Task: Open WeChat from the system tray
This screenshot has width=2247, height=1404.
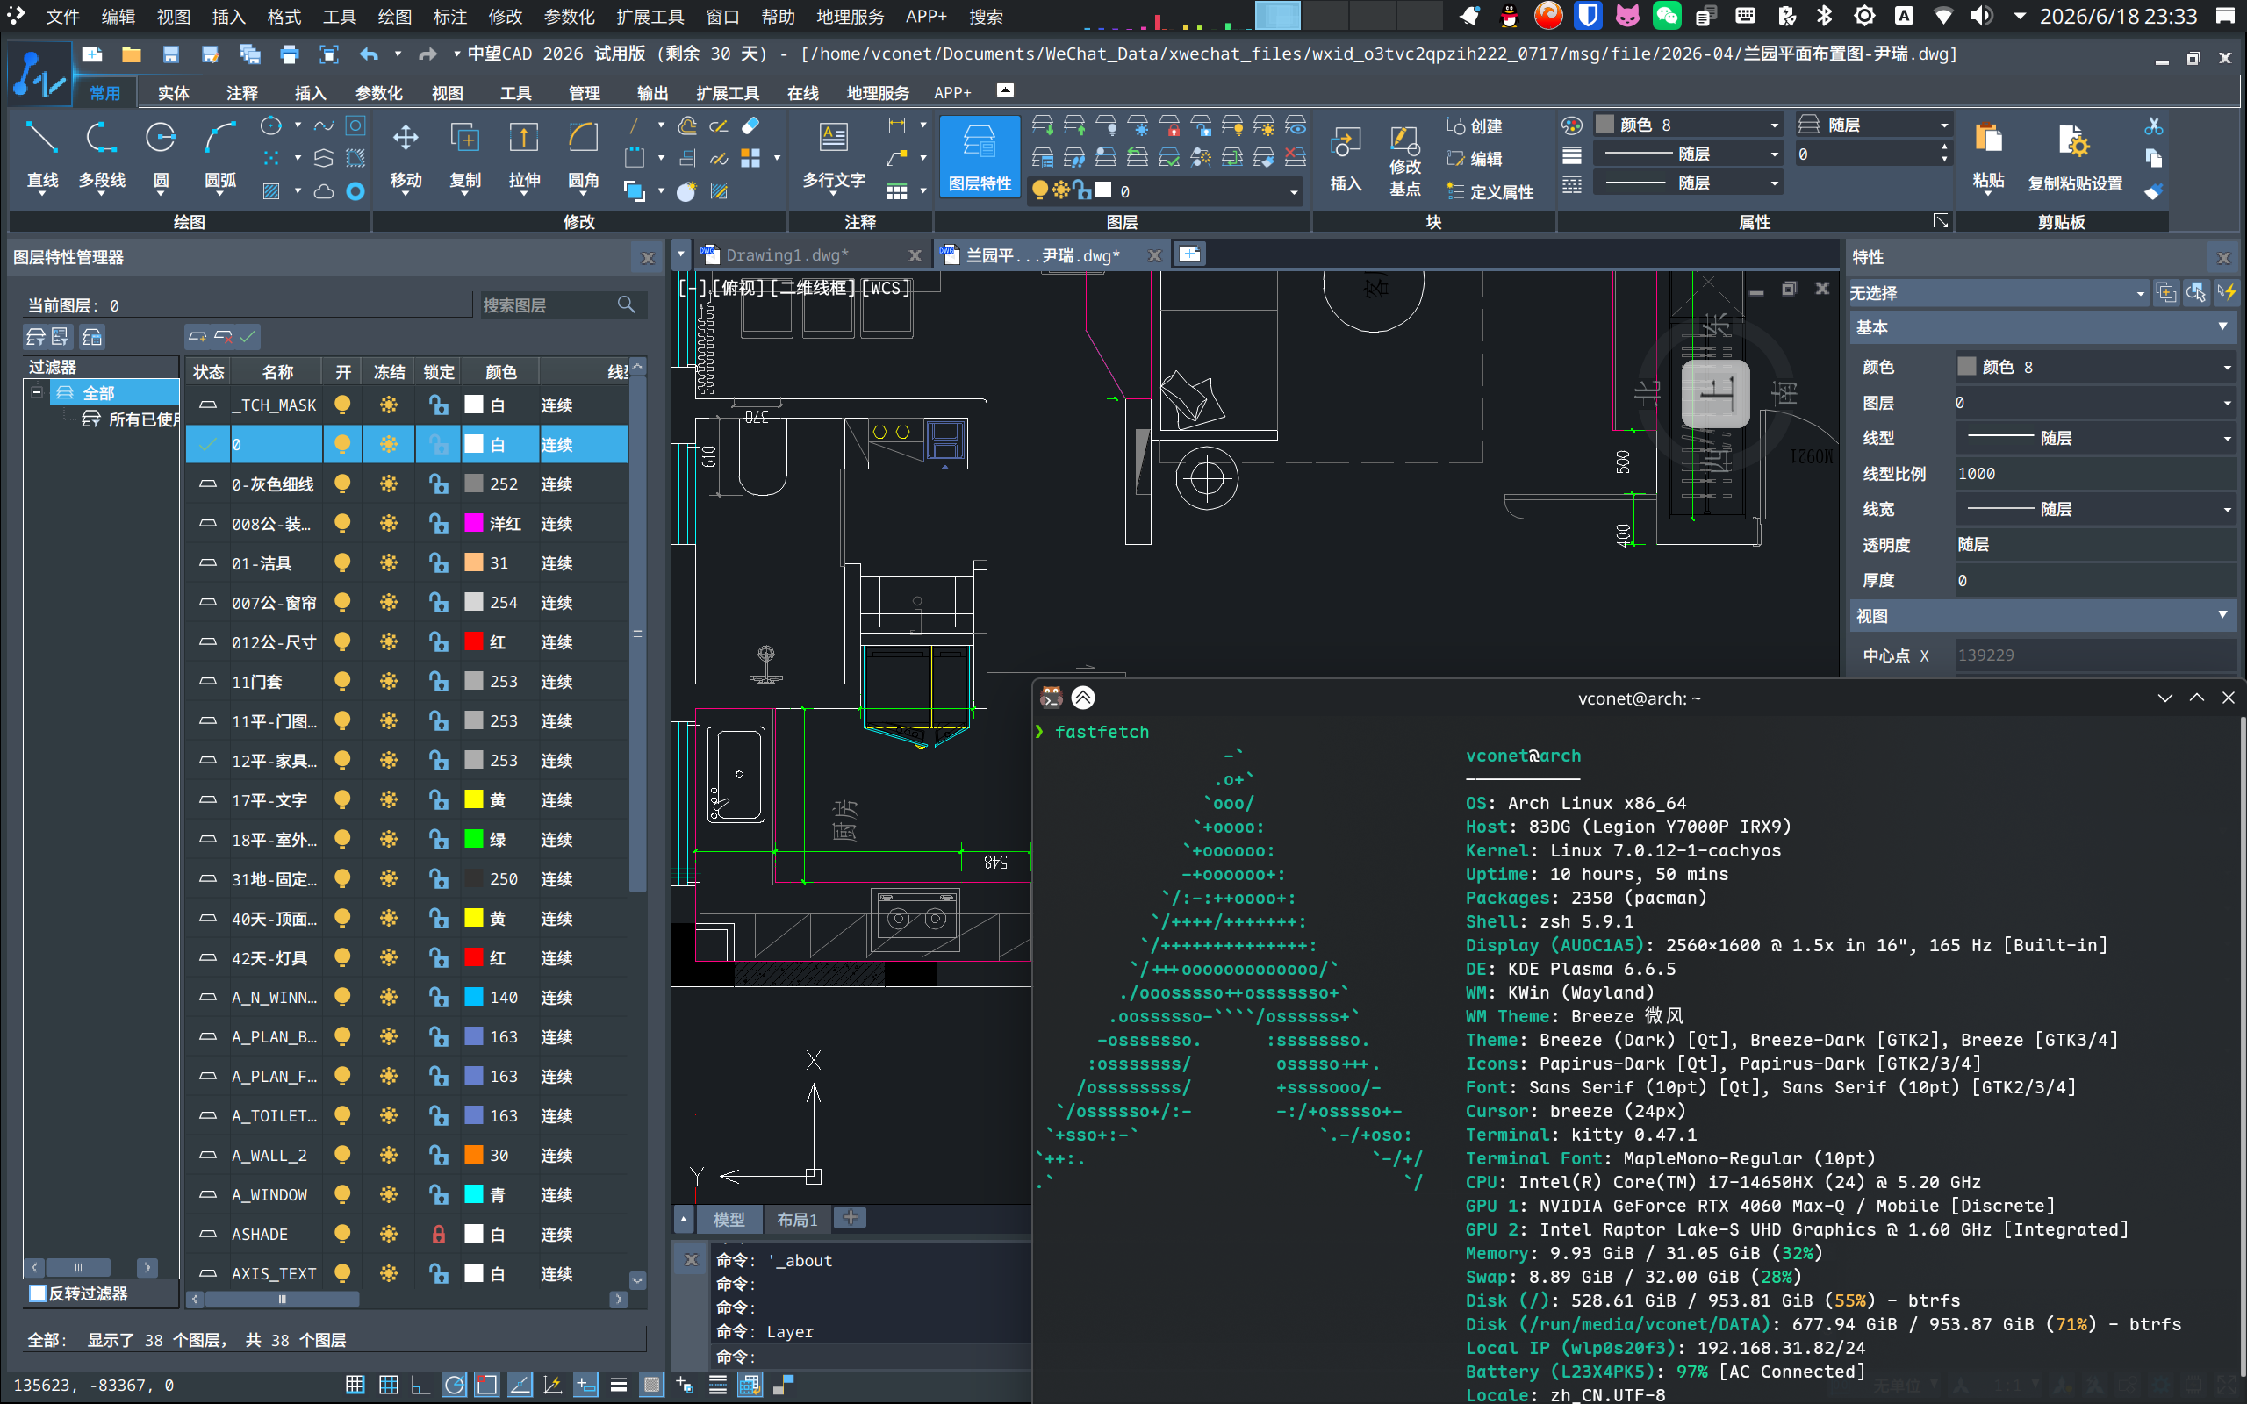Action: tap(1667, 16)
